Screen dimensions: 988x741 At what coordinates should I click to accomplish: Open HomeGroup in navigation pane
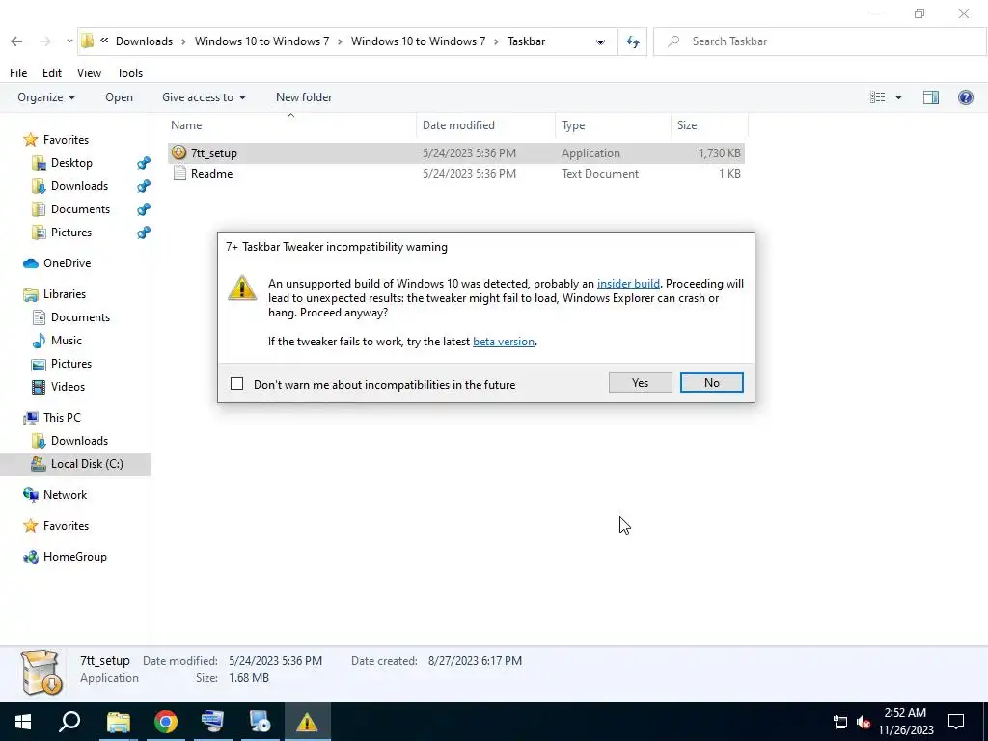point(75,557)
